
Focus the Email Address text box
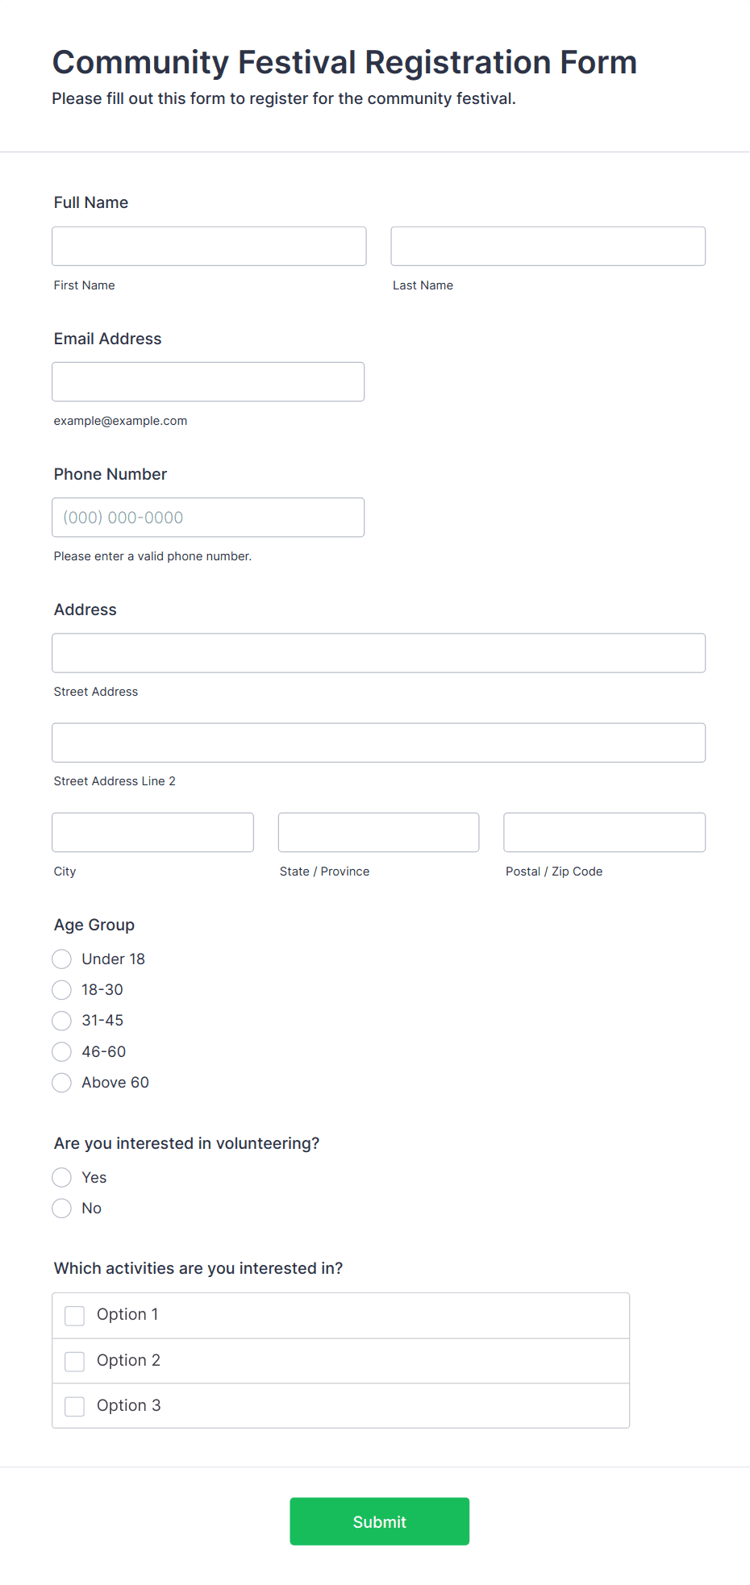(208, 381)
